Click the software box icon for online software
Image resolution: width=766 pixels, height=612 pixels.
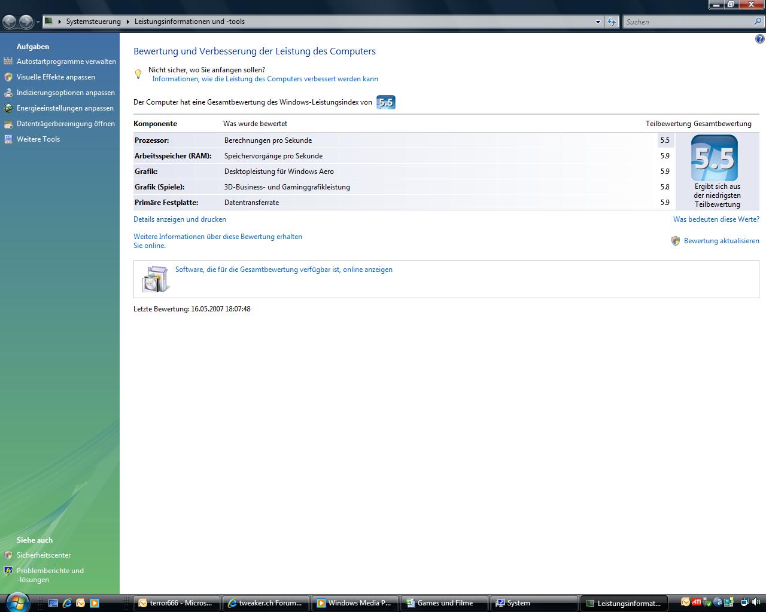coord(155,279)
